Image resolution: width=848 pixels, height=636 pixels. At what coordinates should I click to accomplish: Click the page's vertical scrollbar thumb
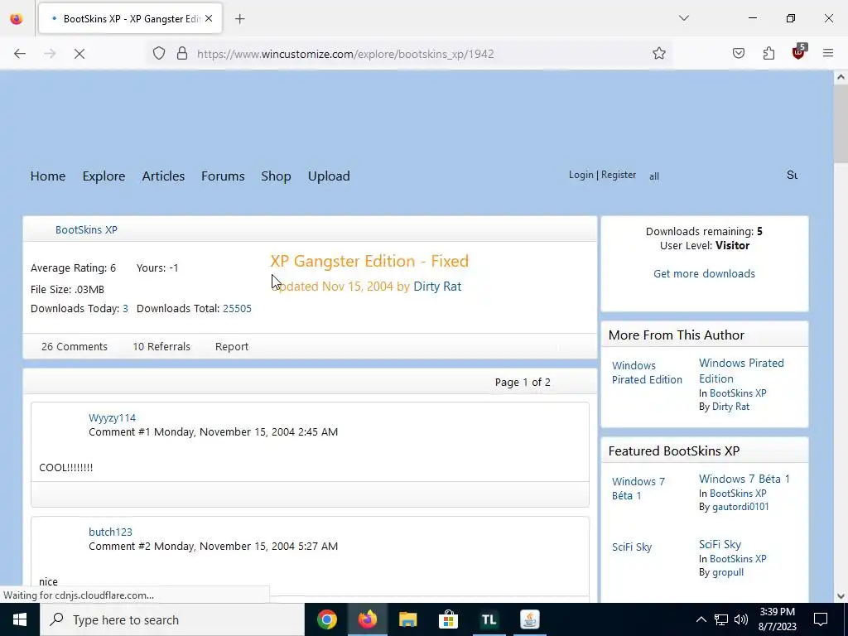point(841,123)
